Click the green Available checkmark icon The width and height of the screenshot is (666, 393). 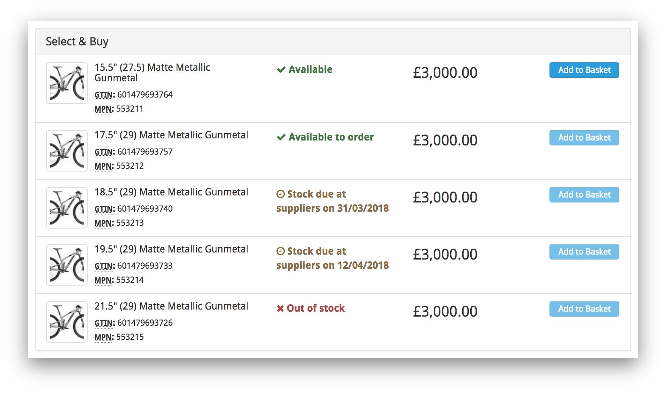click(281, 70)
